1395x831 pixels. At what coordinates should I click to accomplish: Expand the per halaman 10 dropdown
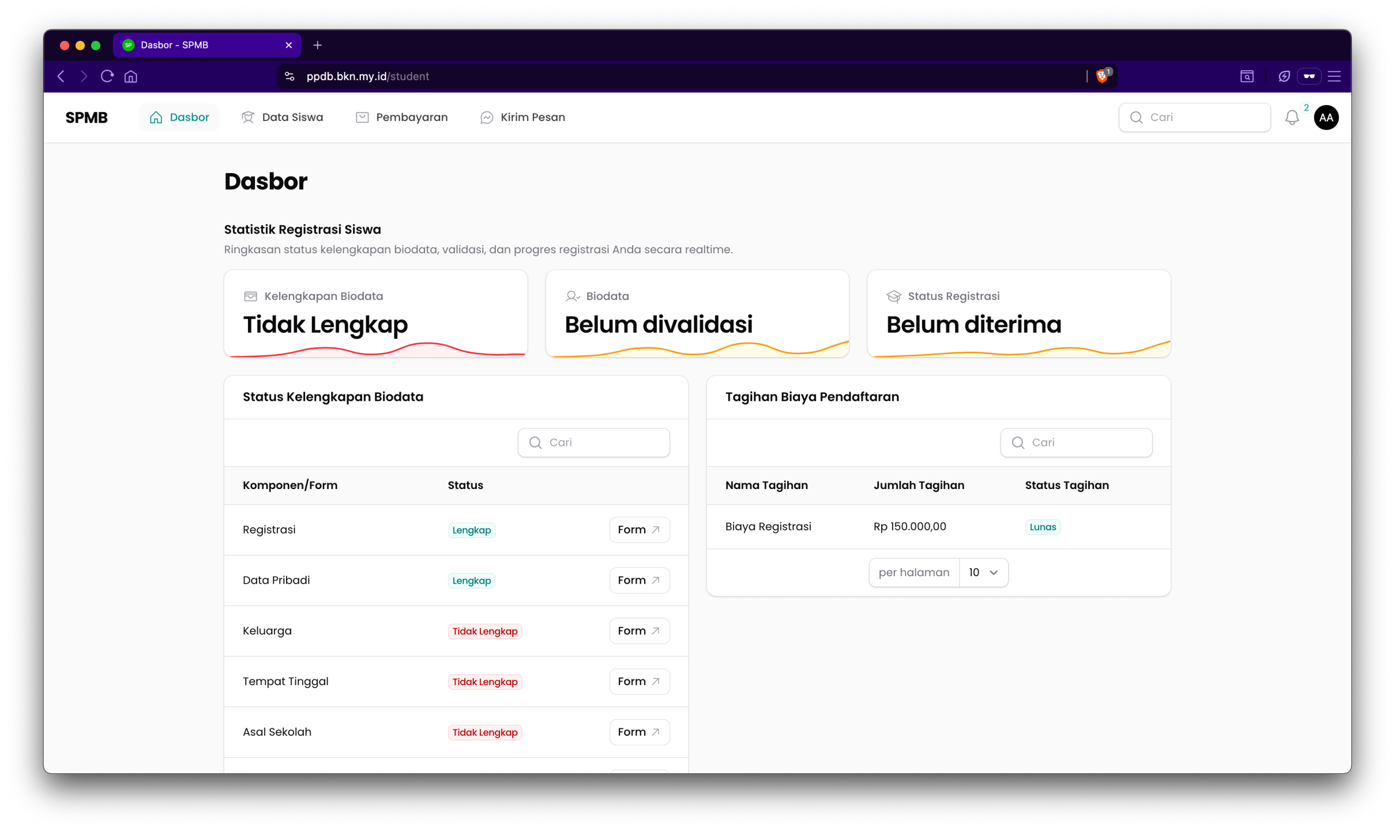click(983, 572)
